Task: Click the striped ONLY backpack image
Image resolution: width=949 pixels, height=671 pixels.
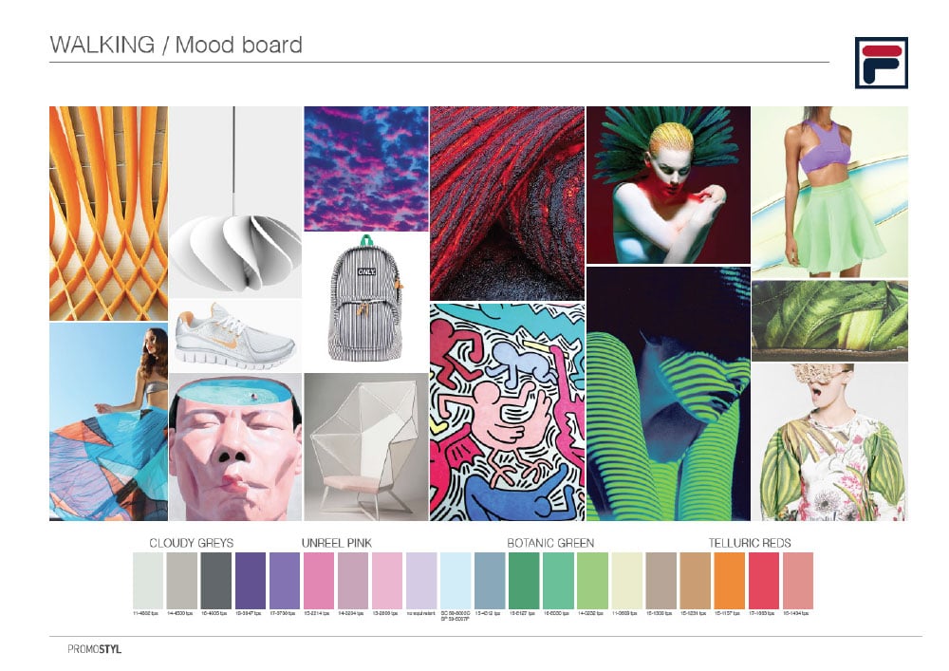Action: (366, 302)
